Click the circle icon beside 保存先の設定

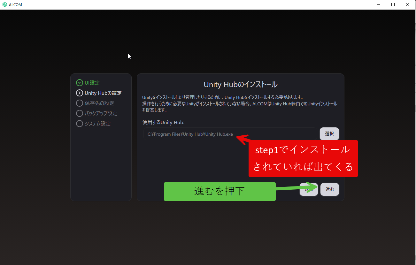[79, 103]
